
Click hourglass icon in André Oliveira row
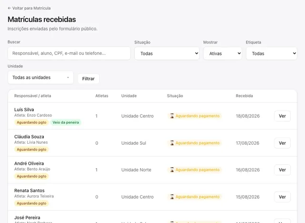(172, 170)
